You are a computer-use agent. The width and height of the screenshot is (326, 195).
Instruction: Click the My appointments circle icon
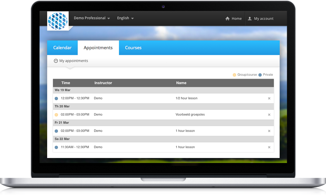click(x=56, y=61)
